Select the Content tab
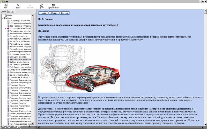Image resolution: width=207 pixels, height=129 pixels. [x=4, y=12]
